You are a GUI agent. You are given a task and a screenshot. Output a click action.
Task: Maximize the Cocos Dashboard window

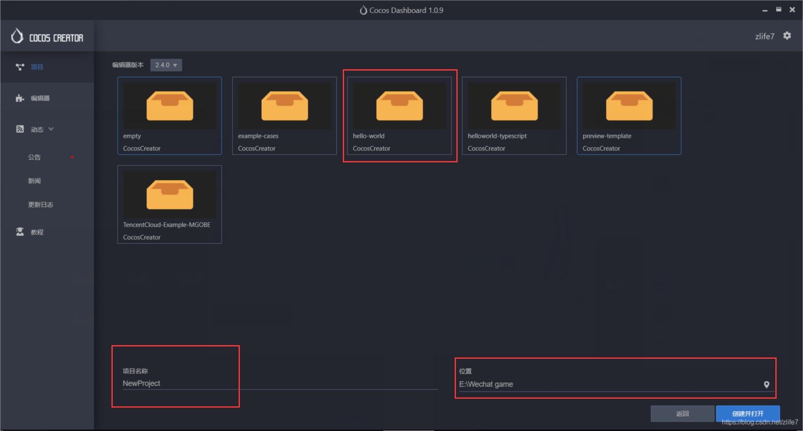[778, 9]
